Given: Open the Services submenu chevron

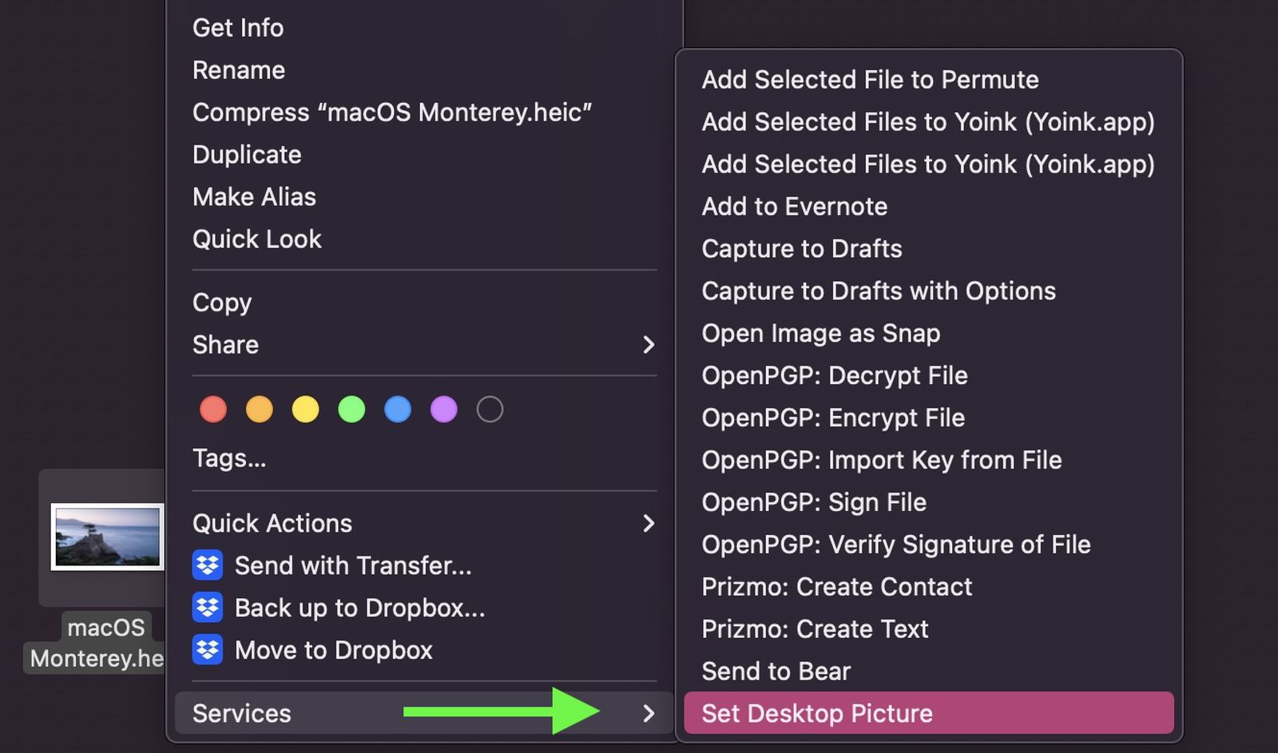Looking at the screenshot, I should pos(648,713).
